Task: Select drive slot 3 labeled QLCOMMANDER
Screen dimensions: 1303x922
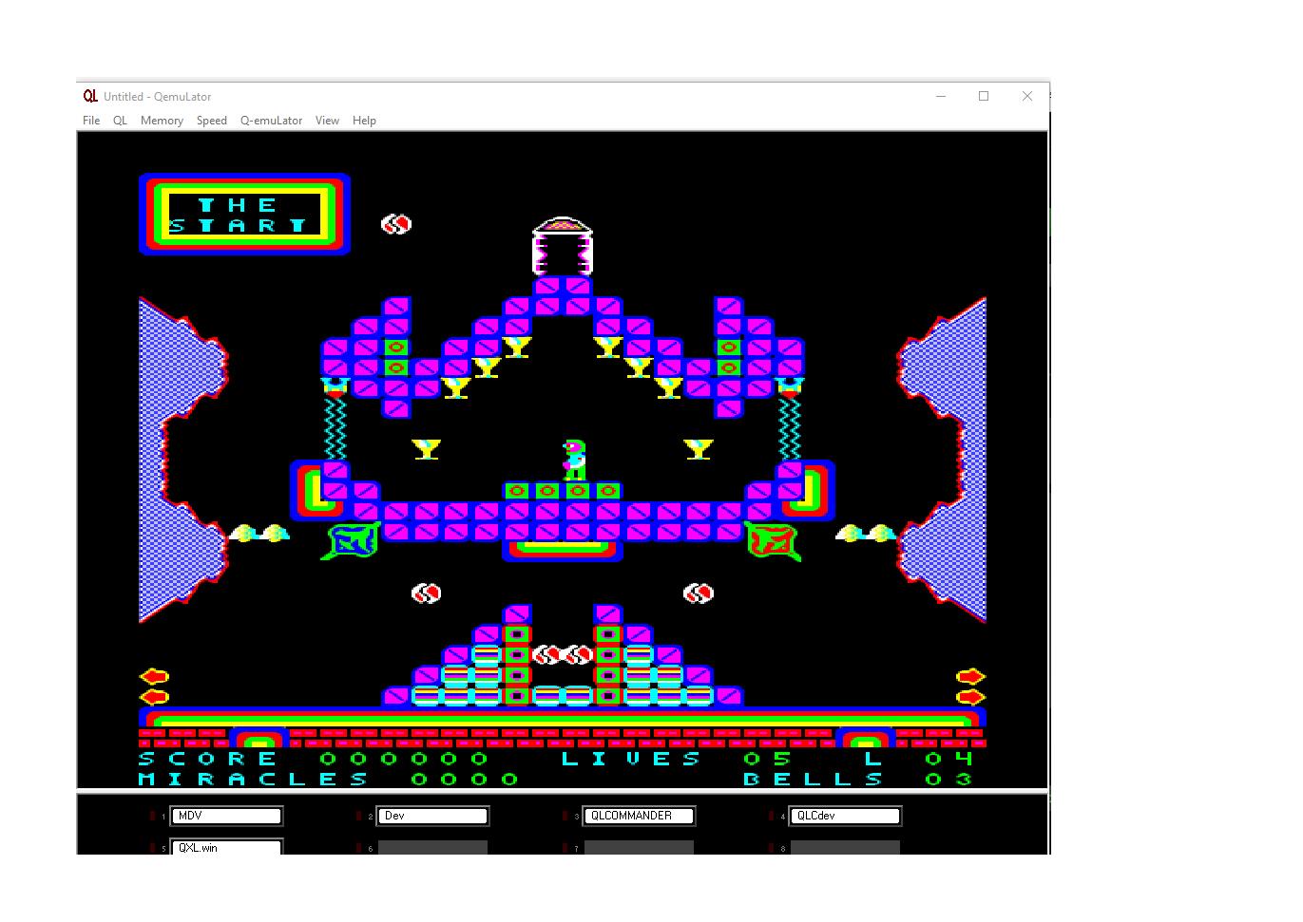Action: 640,816
